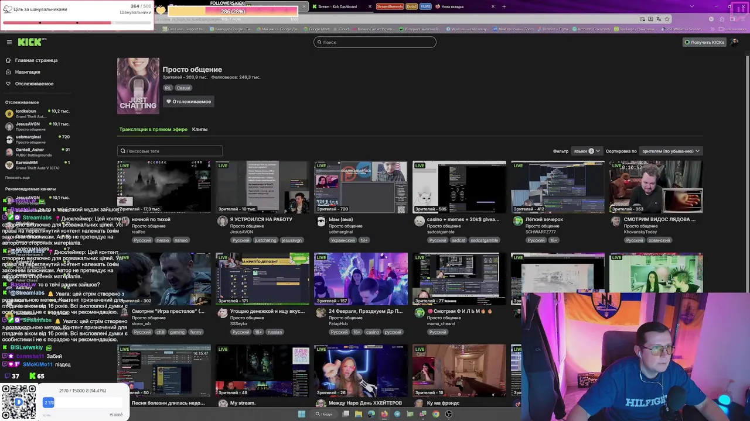The height and width of the screenshot is (421, 750).
Task: Open BarminMM followed channel
Action: click(x=37, y=165)
